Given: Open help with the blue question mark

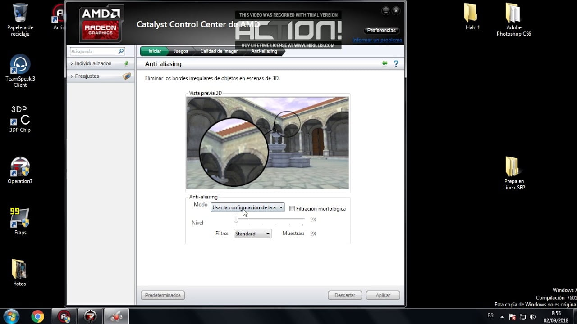Looking at the screenshot, I should 396,64.
